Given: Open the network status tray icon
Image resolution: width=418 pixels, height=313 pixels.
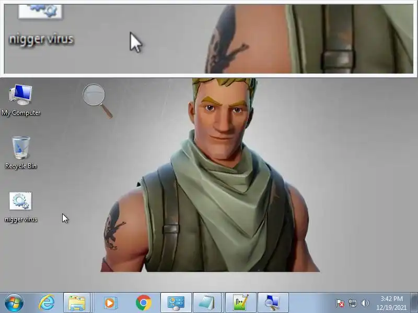Looking at the screenshot, I should [x=352, y=303].
